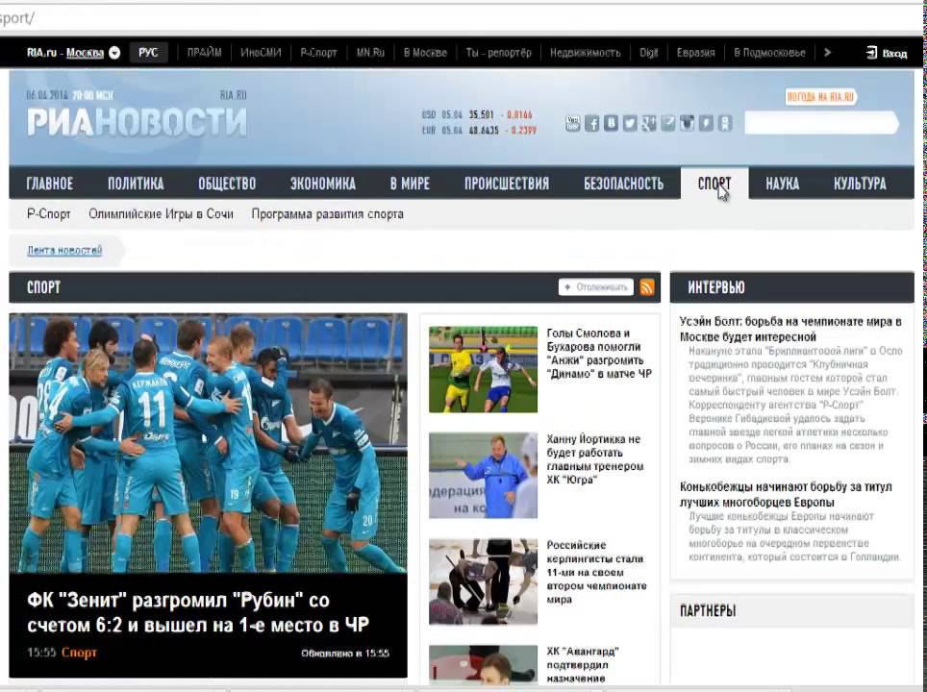927x692 pixels.
Task: Click the orange Спорт tag under headline
Action: pyautogui.click(x=79, y=653)
